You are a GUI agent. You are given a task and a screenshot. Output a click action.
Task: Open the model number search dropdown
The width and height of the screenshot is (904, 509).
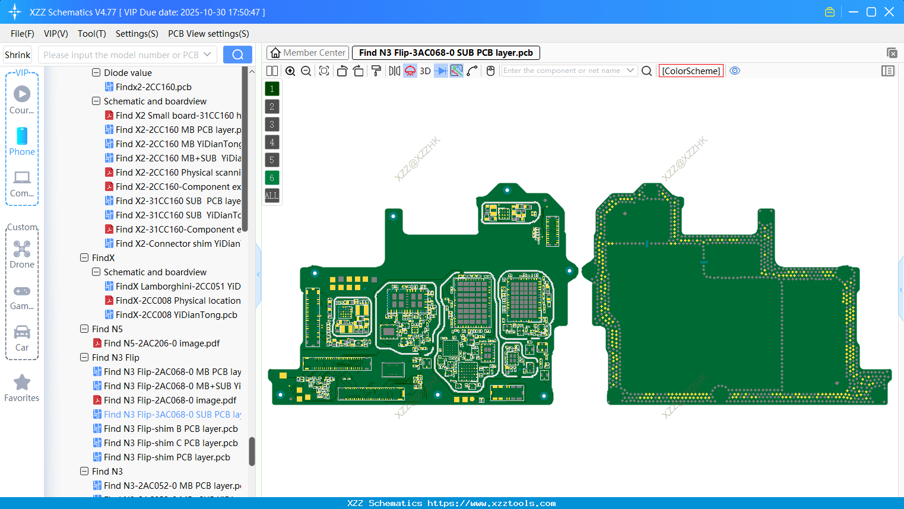pos(207,55)
